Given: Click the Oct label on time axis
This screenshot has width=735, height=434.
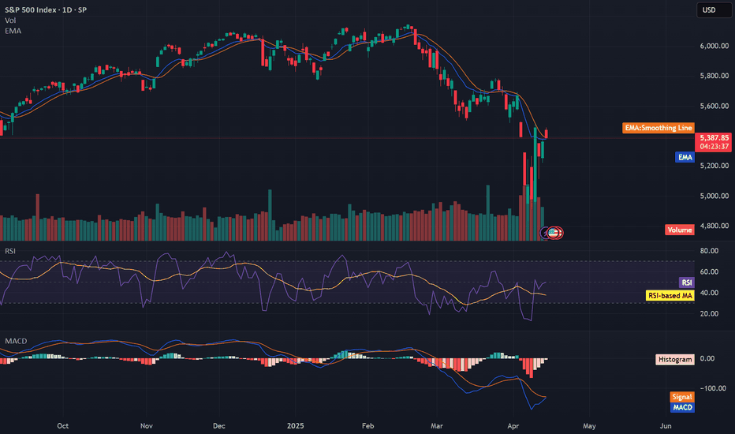Looking at the screenshot, I should (x=63, y=426).
